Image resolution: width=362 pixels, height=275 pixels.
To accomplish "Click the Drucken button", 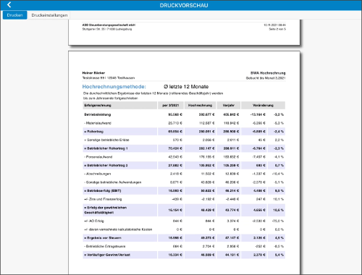I will tap(14, 15).
